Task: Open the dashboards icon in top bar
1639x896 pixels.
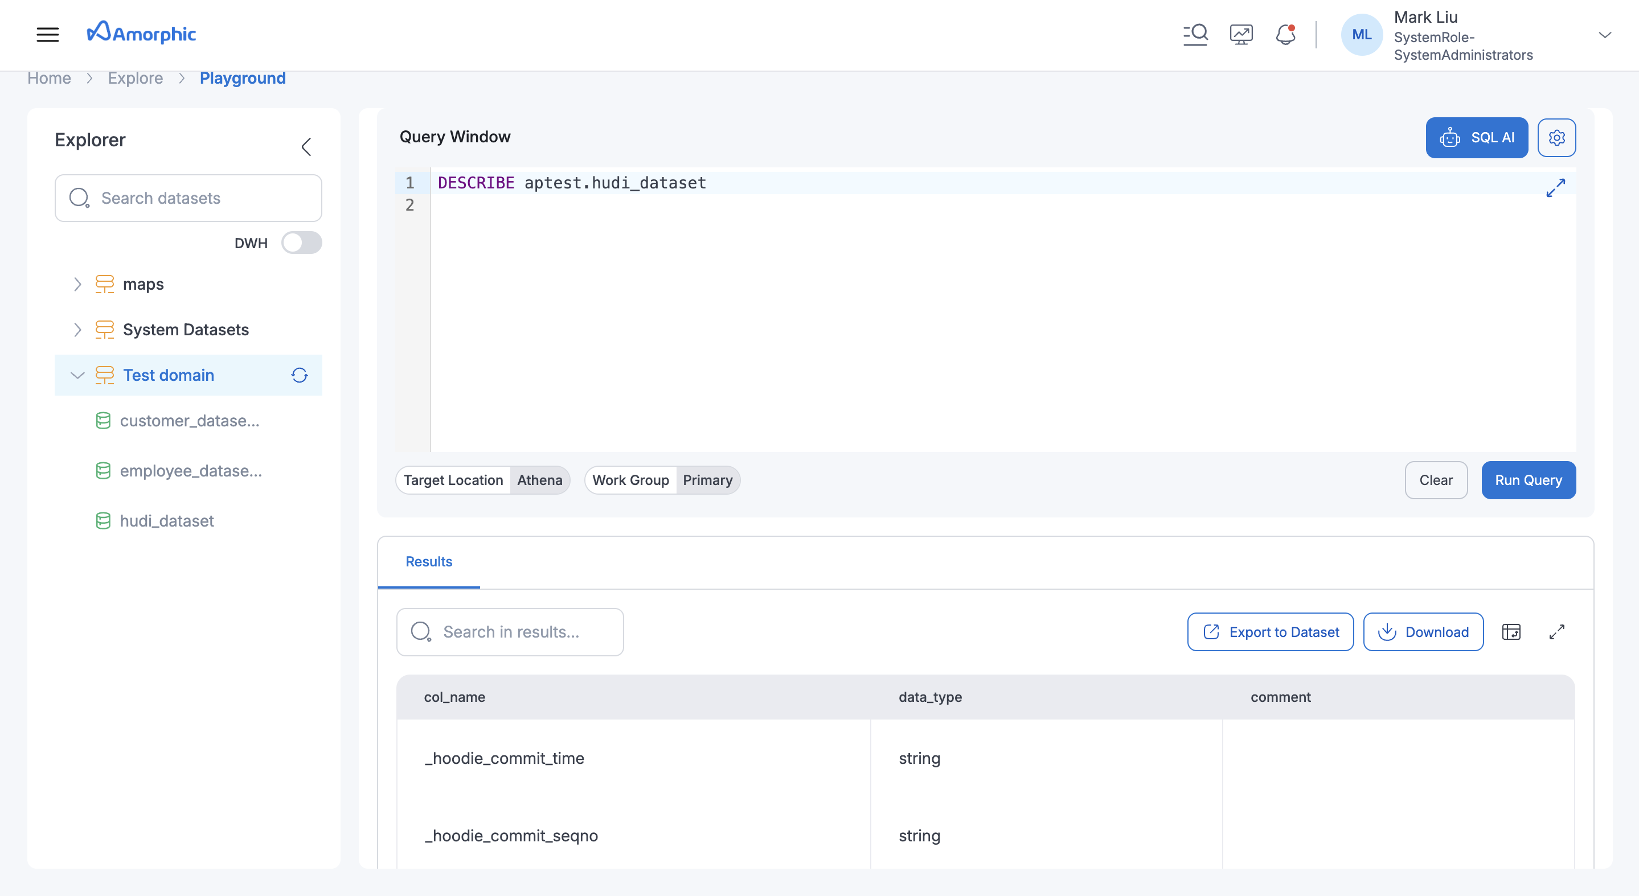Action: tap(1241, 34)
